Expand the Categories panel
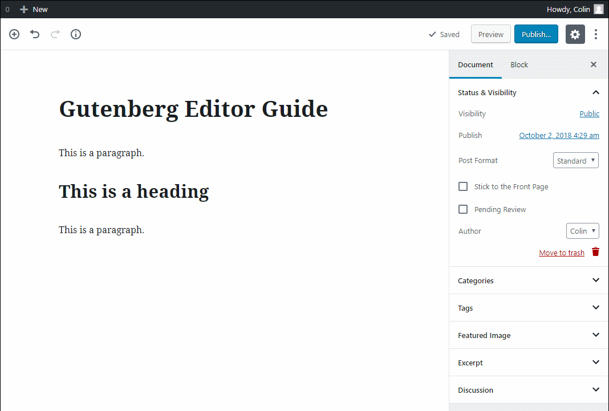This screenshot has height=411, width=609. point(529,280)
